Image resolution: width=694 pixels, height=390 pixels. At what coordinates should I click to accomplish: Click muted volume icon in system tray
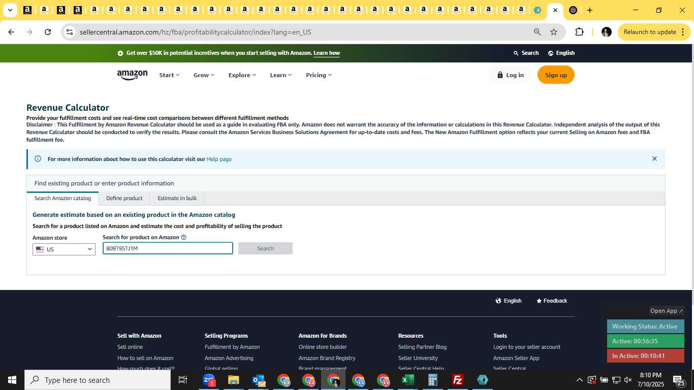point(628,380)
